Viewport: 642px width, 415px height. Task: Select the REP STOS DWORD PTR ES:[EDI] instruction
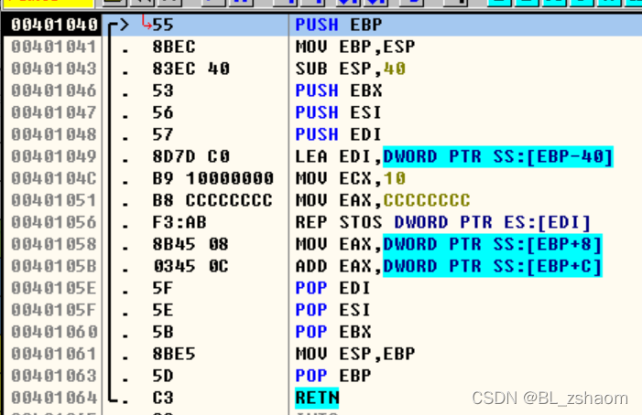point(443,223)
